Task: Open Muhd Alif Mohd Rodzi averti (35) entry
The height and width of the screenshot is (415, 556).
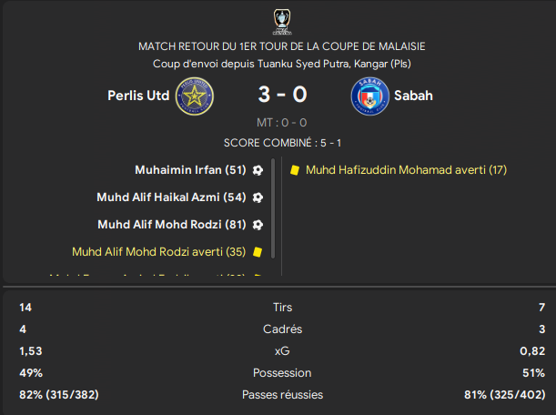Action: coord(159,252)
